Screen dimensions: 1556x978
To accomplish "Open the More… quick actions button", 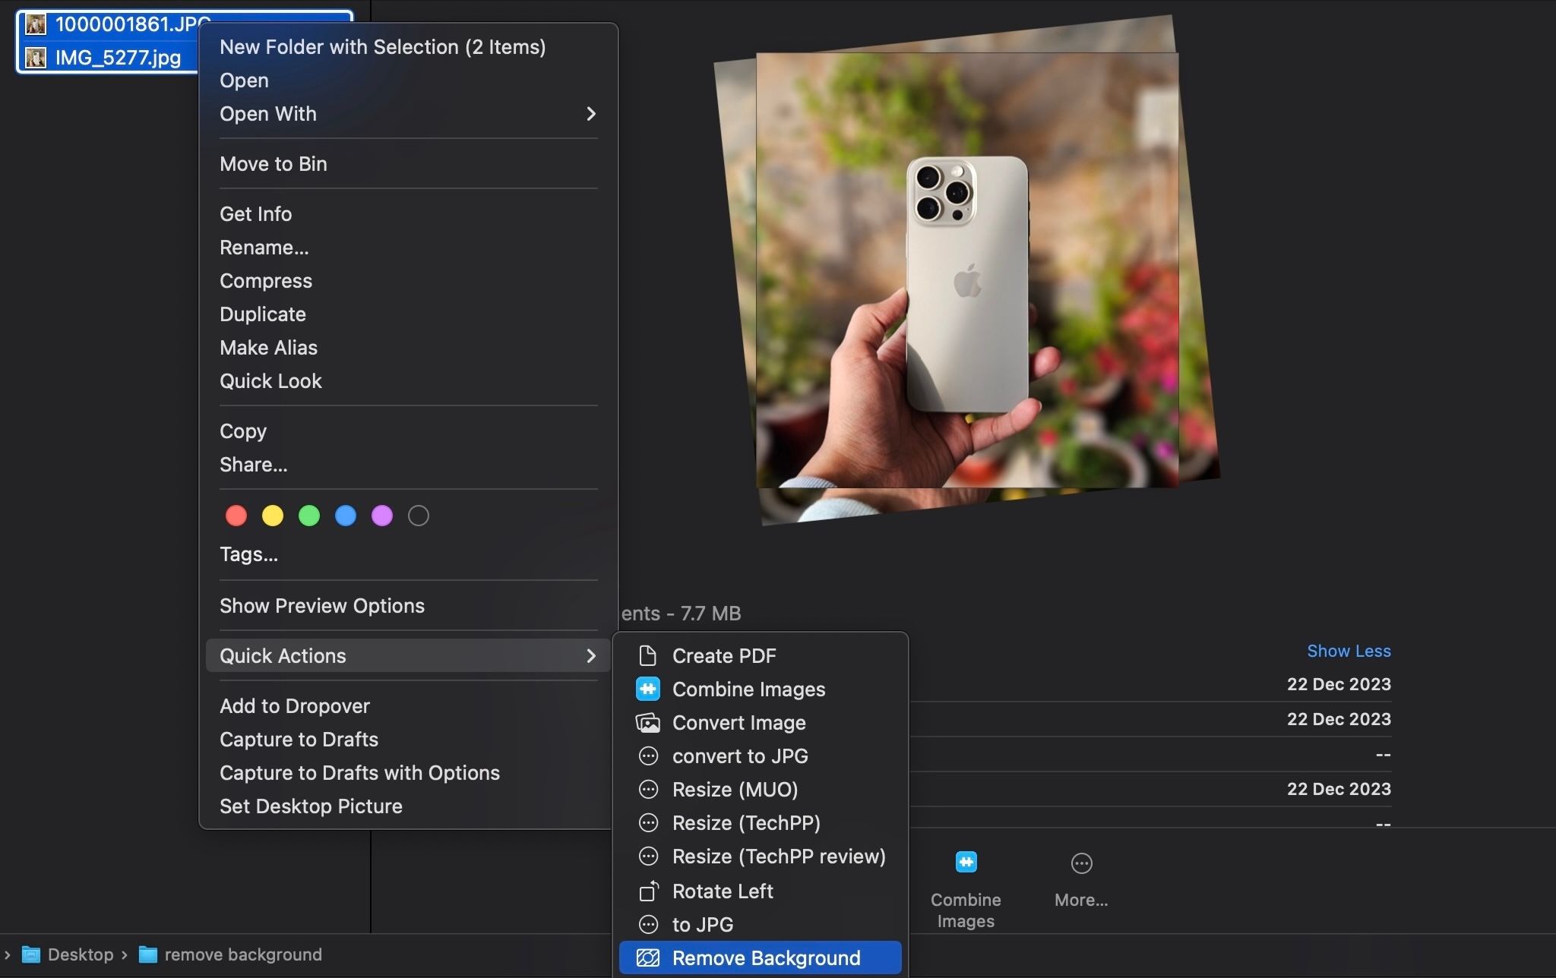I will click(1081, 863).
